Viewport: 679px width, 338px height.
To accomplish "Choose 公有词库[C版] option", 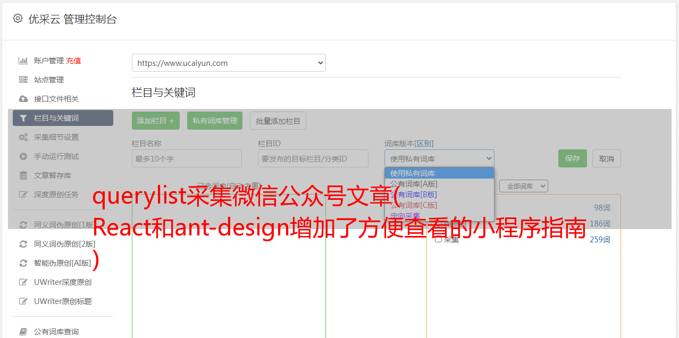I will (x=439, y=205).
